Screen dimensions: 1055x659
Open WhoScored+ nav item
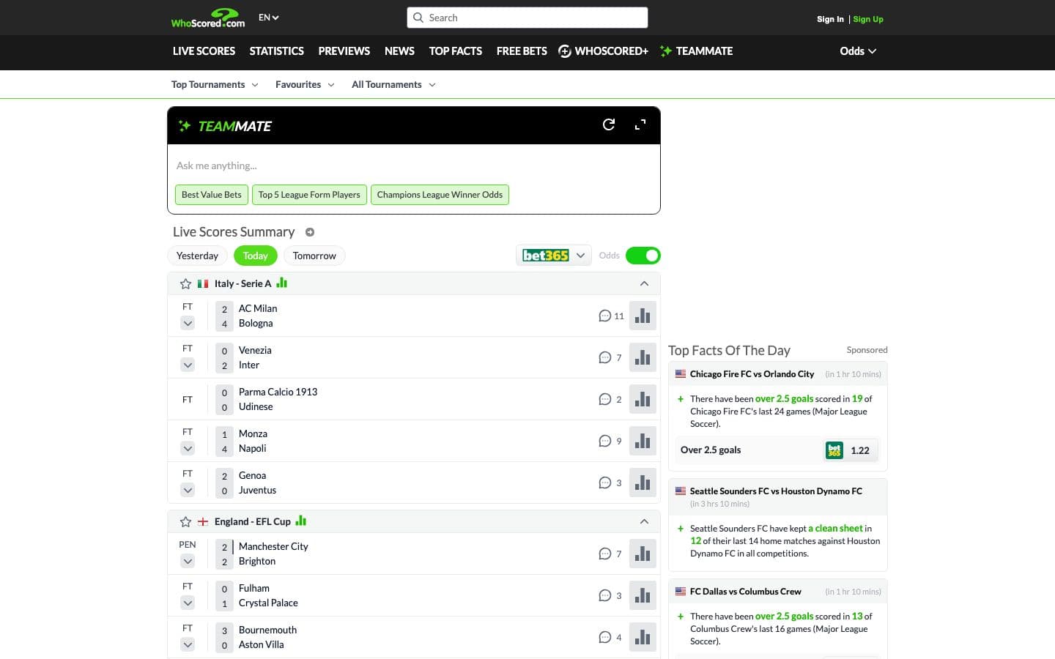point(603,51)
